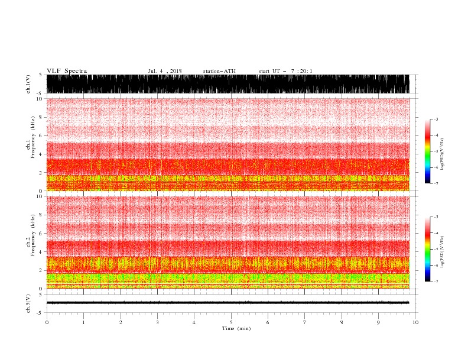This screenshot has width=468, height=362.
Task: Click the 'Time (min)' axis label
Action: click(x=236, y=328)
